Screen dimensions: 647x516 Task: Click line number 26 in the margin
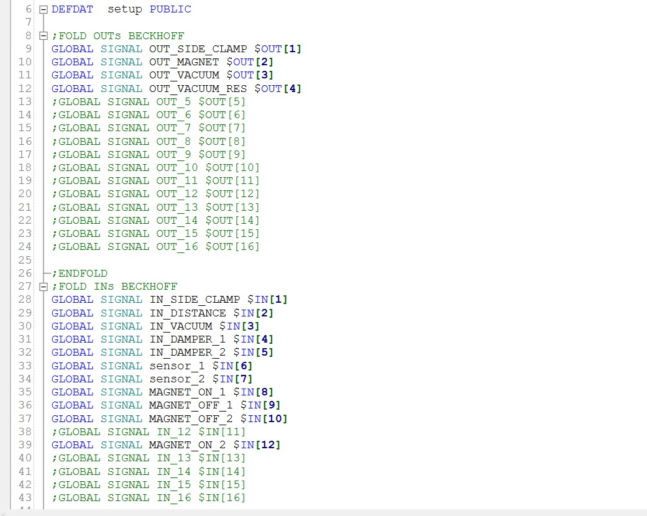25,274
